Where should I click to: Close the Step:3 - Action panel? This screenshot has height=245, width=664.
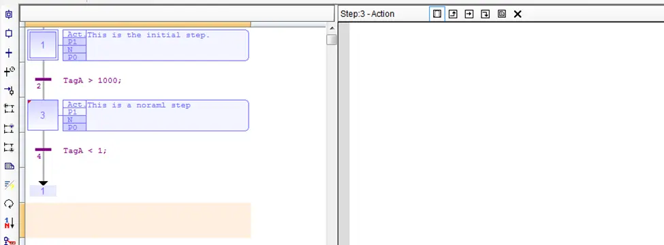pyautogui.click(x=518, y=14)
